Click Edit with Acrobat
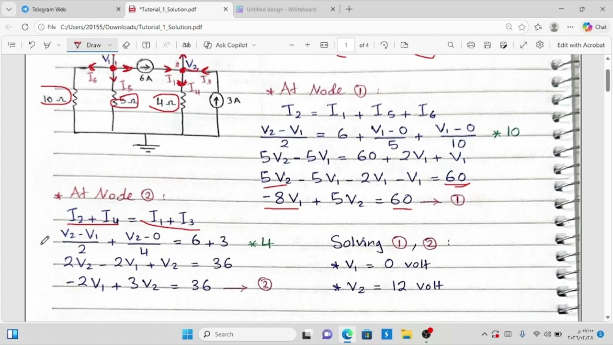Image resolution: width=613 pixels, height=345 pixels. [581, 45]
